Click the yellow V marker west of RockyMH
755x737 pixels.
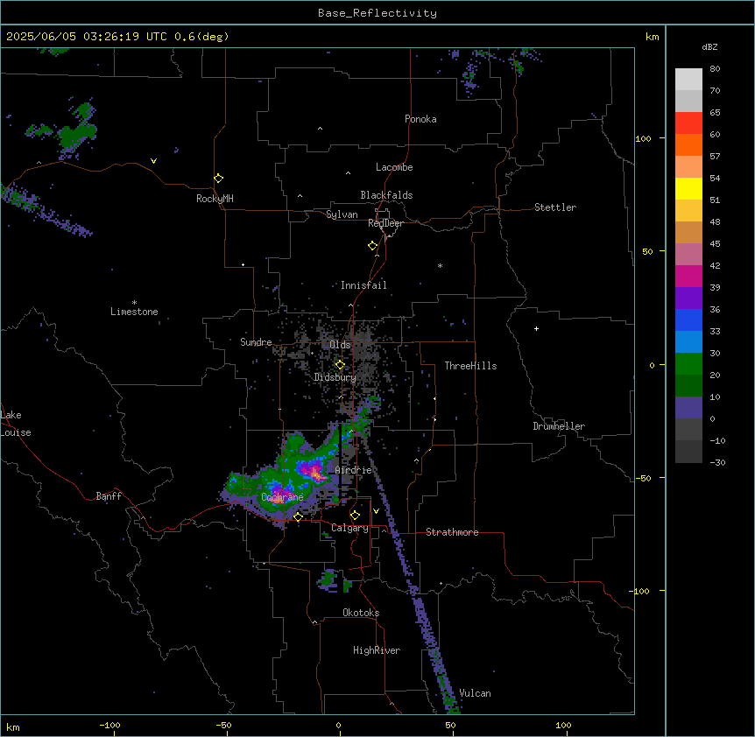(x=153, y=161)
